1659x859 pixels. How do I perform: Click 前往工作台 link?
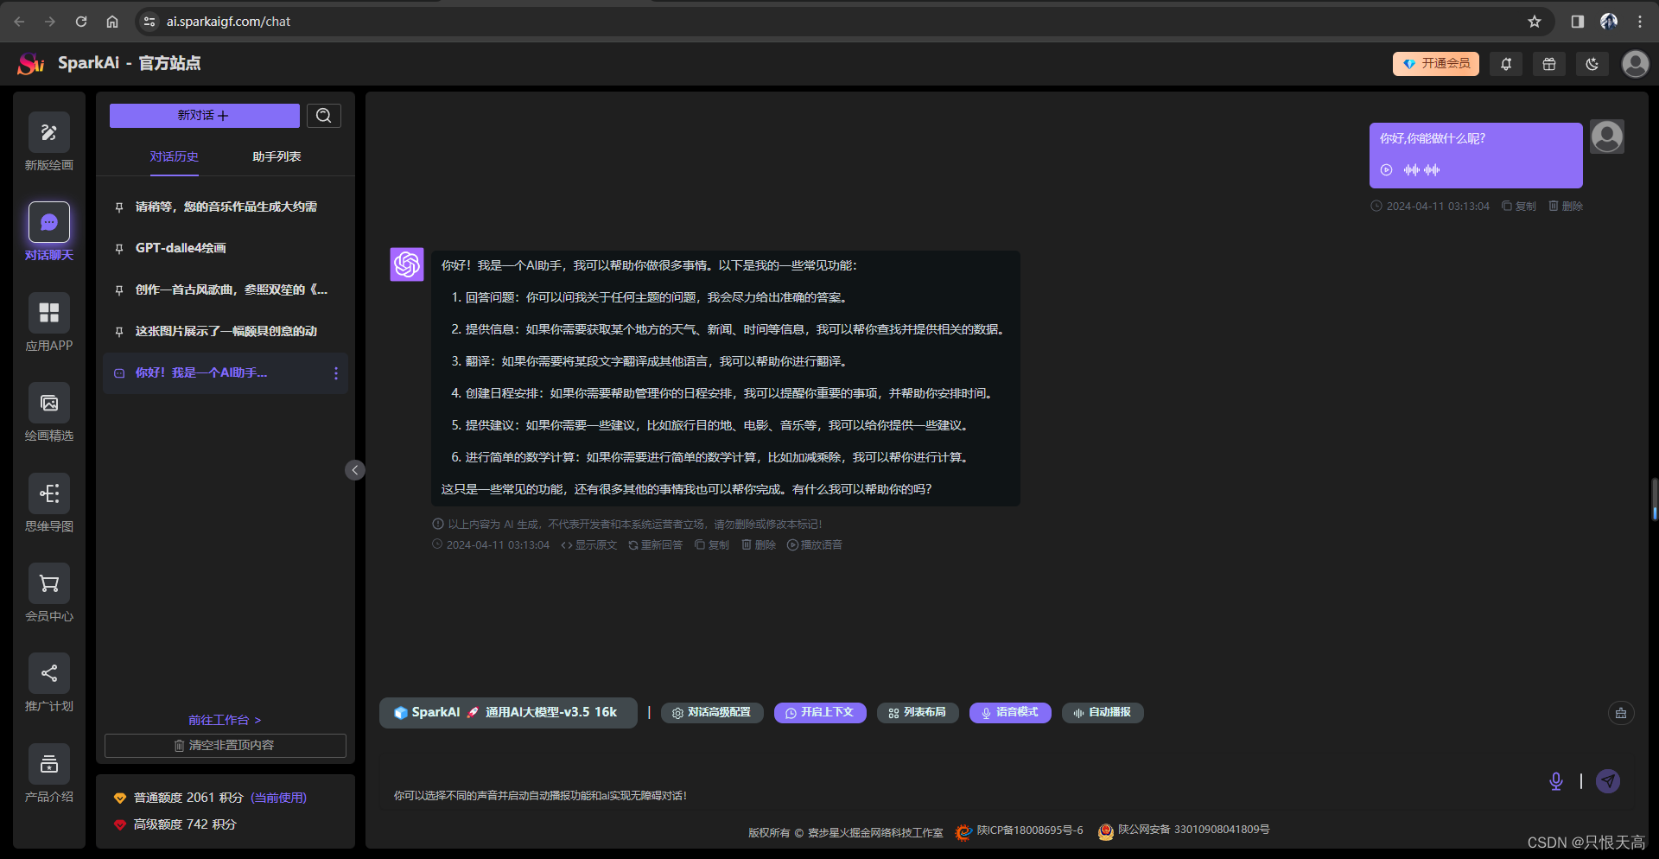[x=225, y=720]
